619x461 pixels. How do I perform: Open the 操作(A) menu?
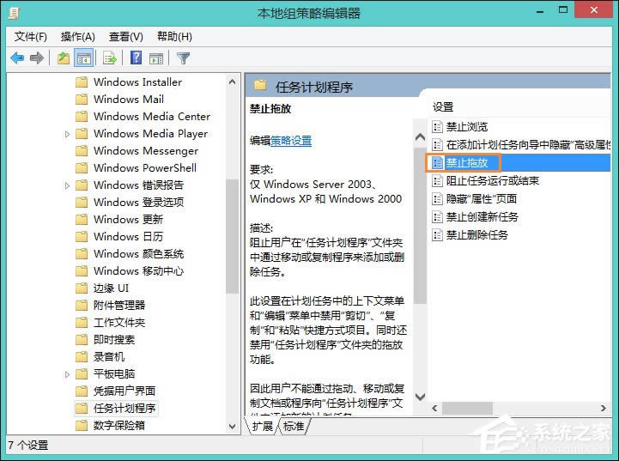coord(78,37)
